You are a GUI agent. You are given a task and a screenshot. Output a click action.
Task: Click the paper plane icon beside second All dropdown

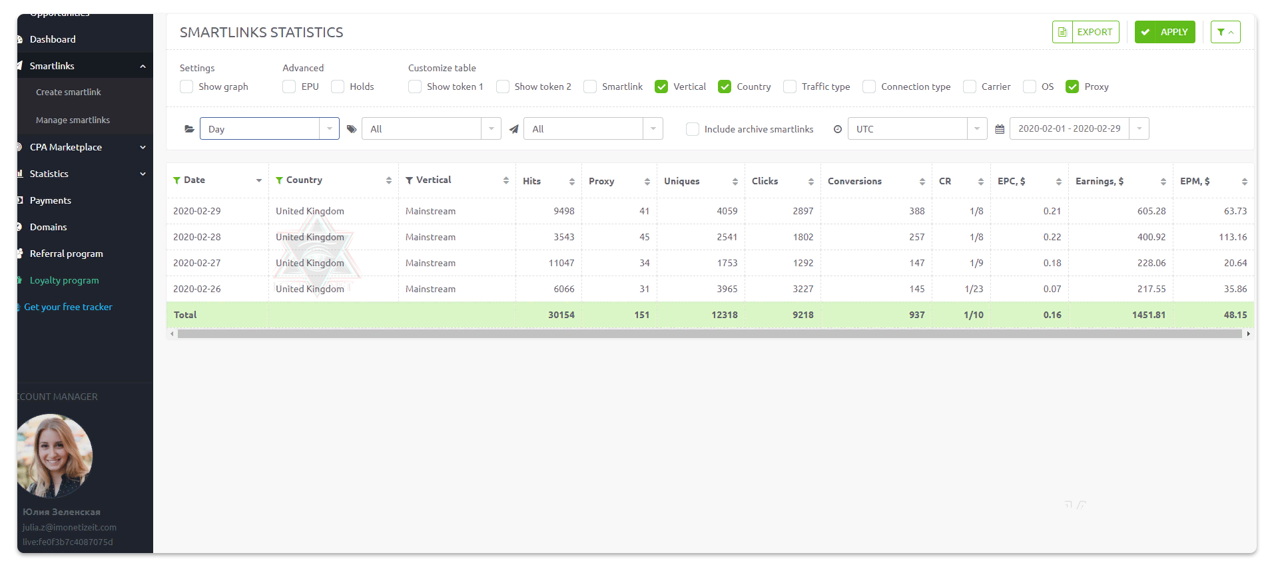(513, 129)
